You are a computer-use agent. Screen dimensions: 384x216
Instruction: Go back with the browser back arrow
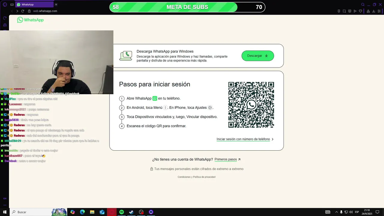[x=12, y=11]
